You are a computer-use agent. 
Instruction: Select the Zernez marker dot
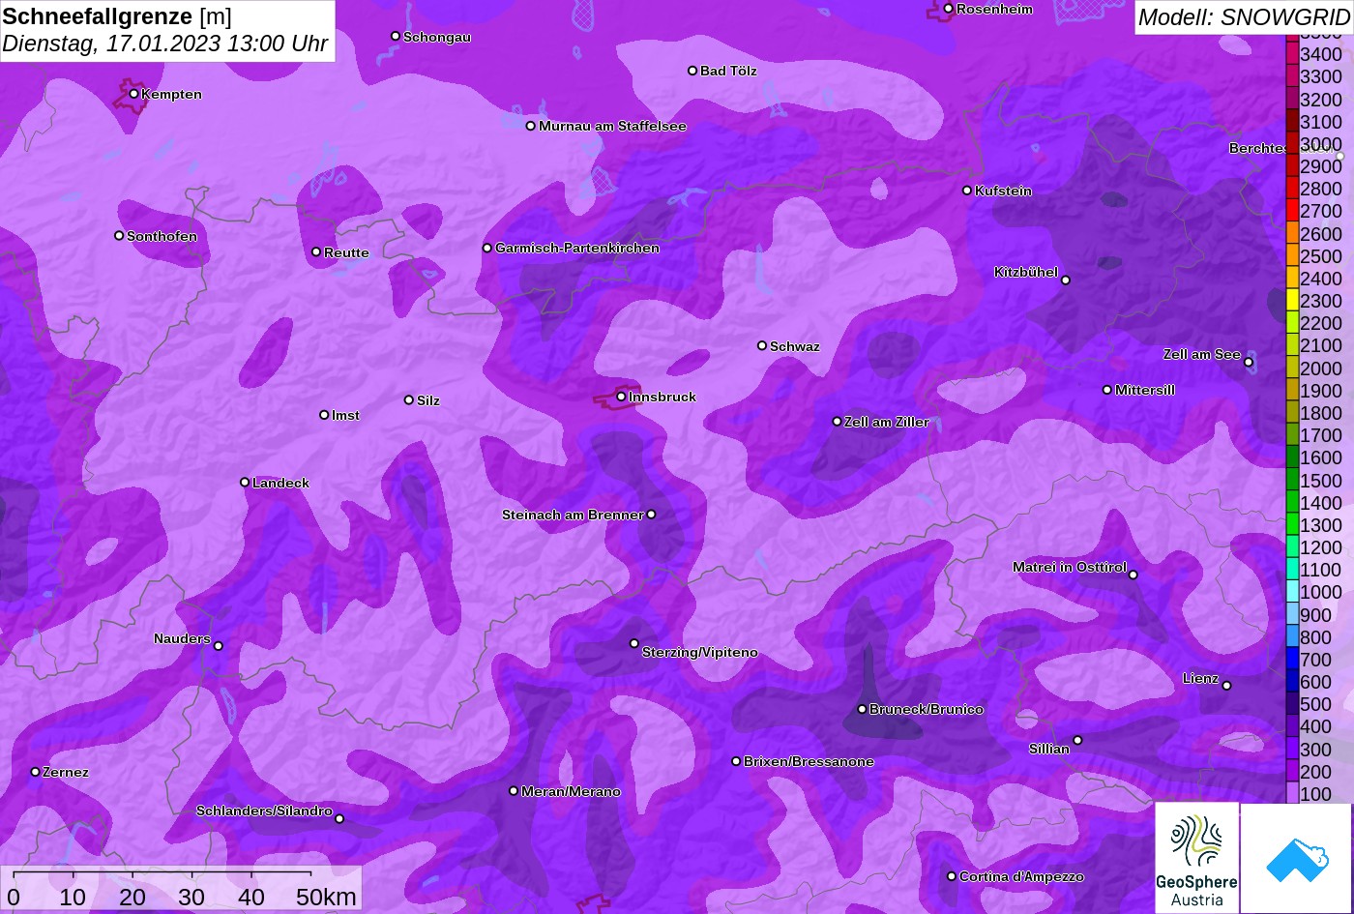[x=35, y=772]
